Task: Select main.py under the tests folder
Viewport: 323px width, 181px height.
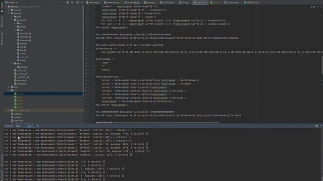Action: pos(22,67)
